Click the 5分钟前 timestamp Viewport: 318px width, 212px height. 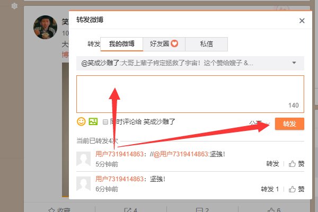click(107, 164)
